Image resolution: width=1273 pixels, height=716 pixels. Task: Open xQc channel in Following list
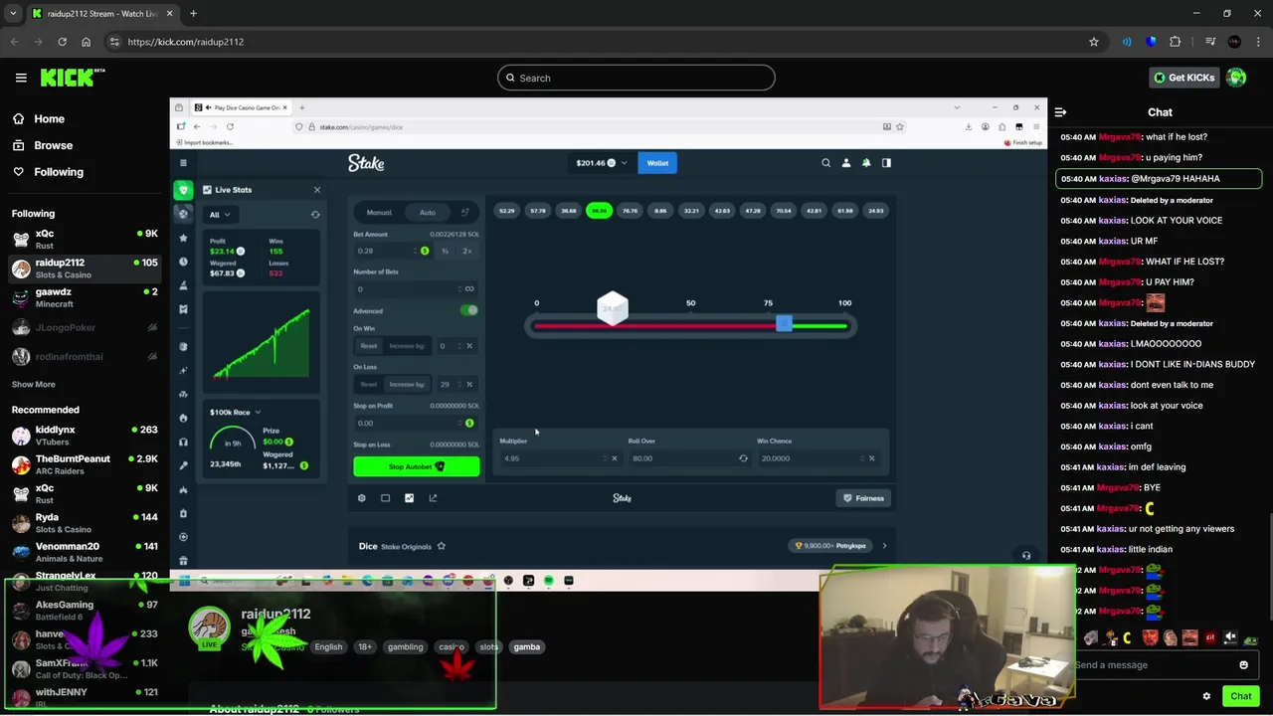pos(84,239)
